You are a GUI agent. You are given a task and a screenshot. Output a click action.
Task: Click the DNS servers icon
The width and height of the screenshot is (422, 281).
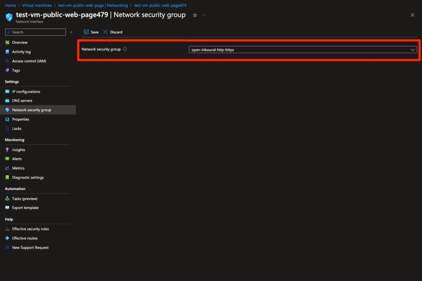(7, 101)
